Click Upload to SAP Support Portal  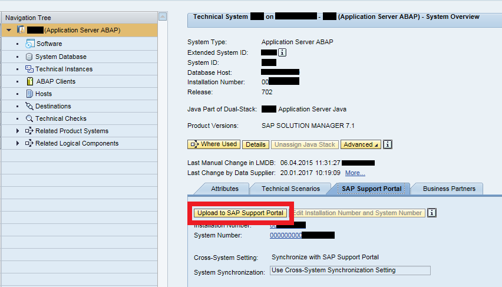pos(240,213)
